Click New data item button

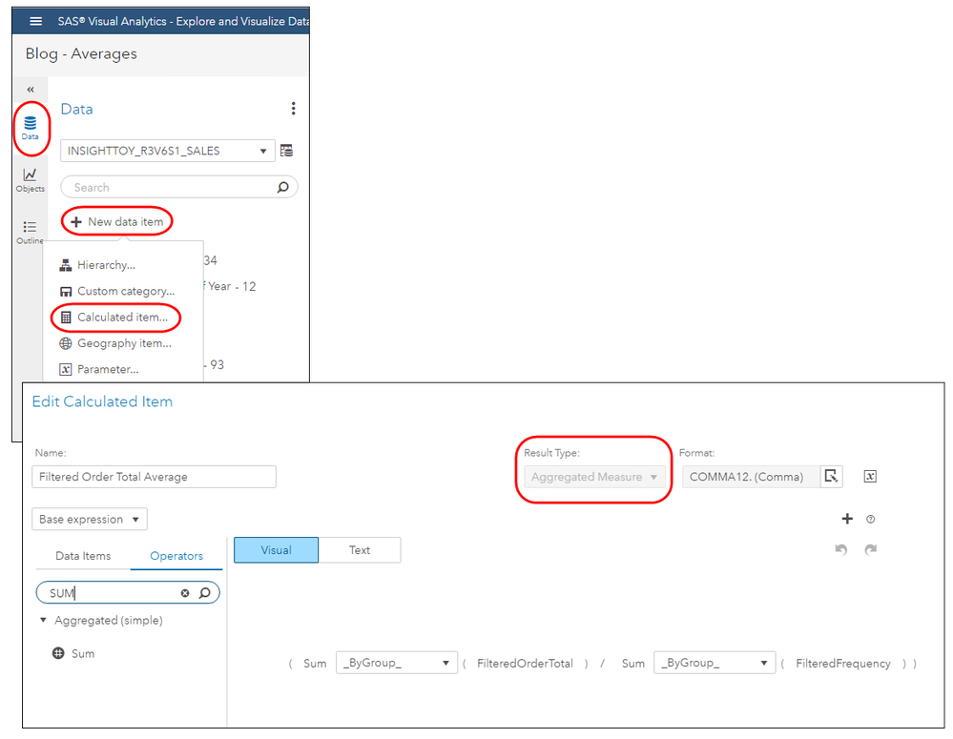tap(117, 222)
